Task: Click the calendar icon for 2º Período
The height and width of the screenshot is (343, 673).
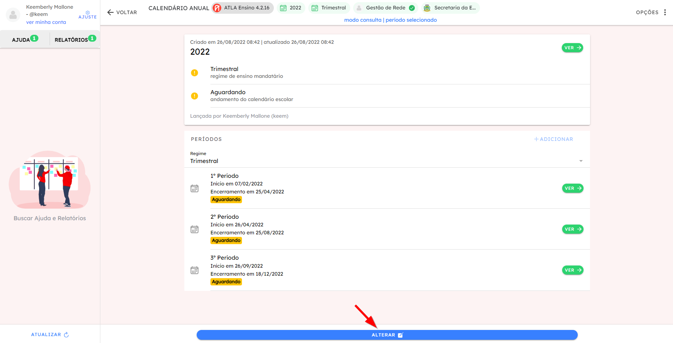Action: coord(195,229)
